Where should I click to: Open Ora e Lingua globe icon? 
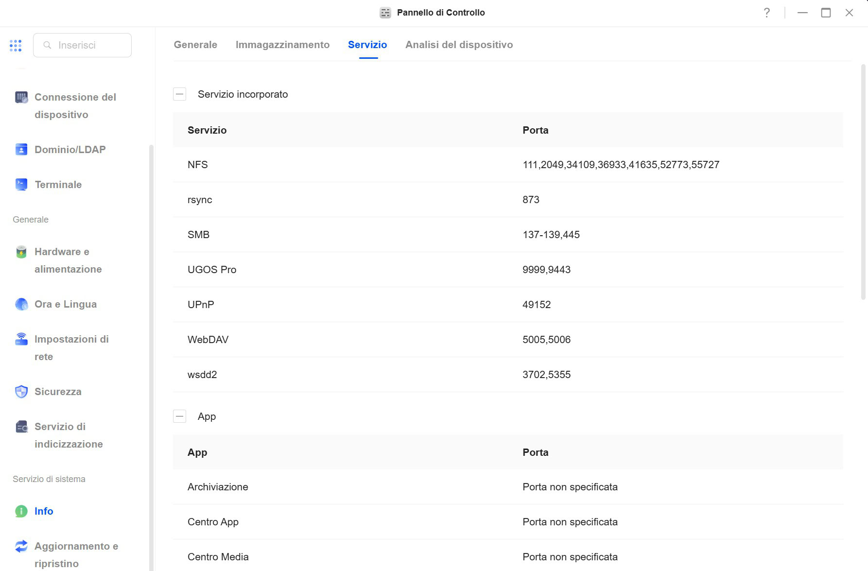tap(21, 304)
